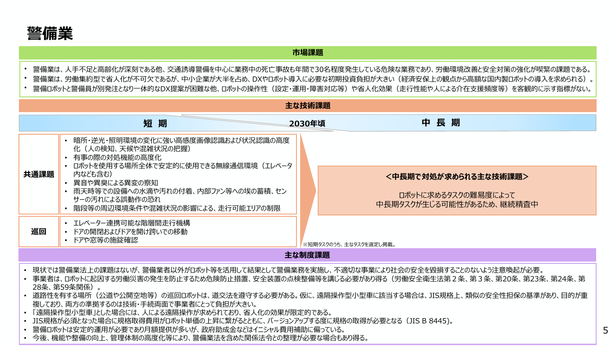The image size is (616, 346).
Task: Click bullet エレベーター連携可能な階層間走行機構
Action: click(131, 223)
